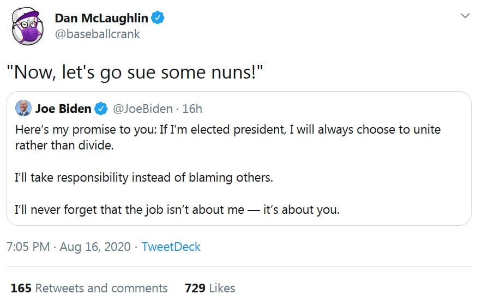Open the TweetDeck source link
Image resolution: width=482 pixels, height=306 pixels.
[171, 247]
